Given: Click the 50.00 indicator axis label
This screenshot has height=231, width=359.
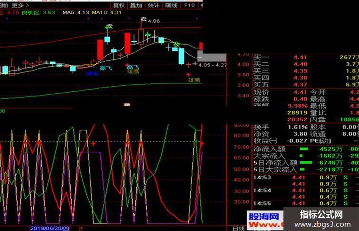Looking at the screenshot, I should 241,170.
